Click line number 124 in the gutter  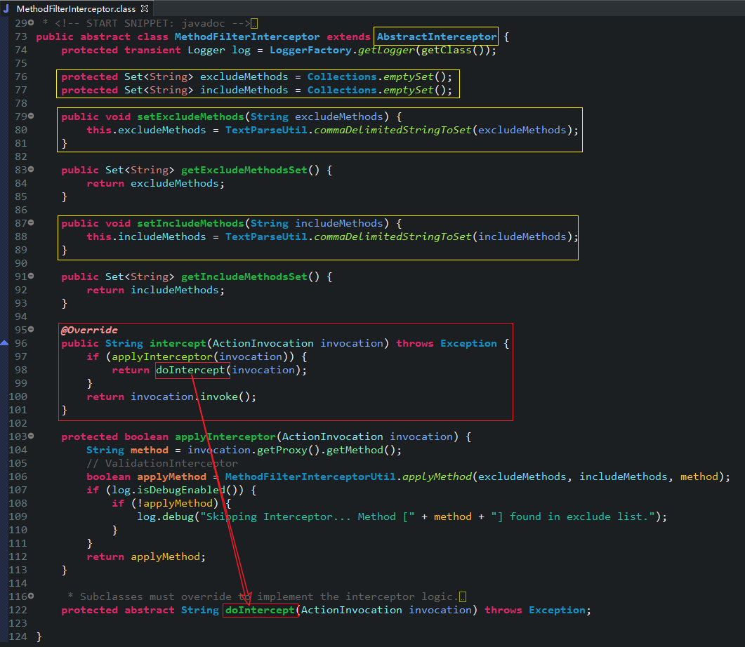tap(18, 636)
